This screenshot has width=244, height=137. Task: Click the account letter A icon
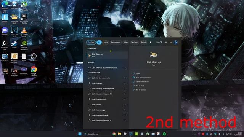pyautogui.click(x=166, y=42)
